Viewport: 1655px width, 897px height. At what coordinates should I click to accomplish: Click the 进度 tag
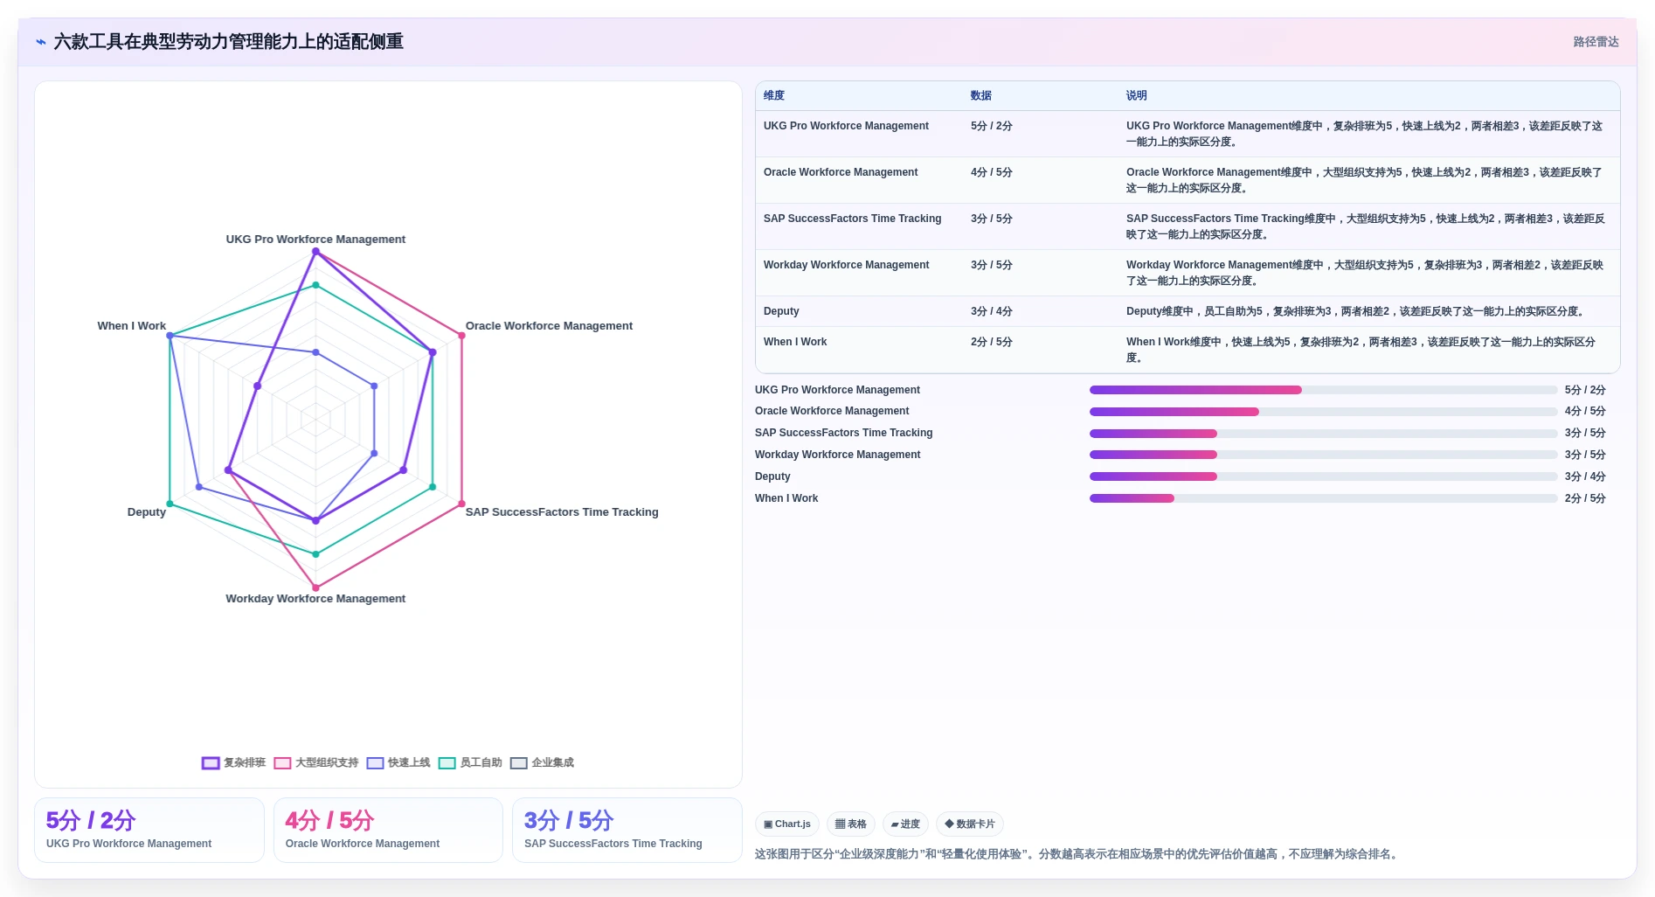coord(905,824)
